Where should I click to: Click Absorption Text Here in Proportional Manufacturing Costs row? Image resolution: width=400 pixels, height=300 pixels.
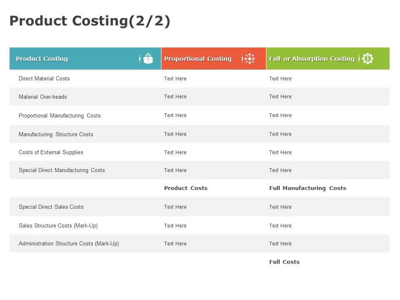(280, 115)
